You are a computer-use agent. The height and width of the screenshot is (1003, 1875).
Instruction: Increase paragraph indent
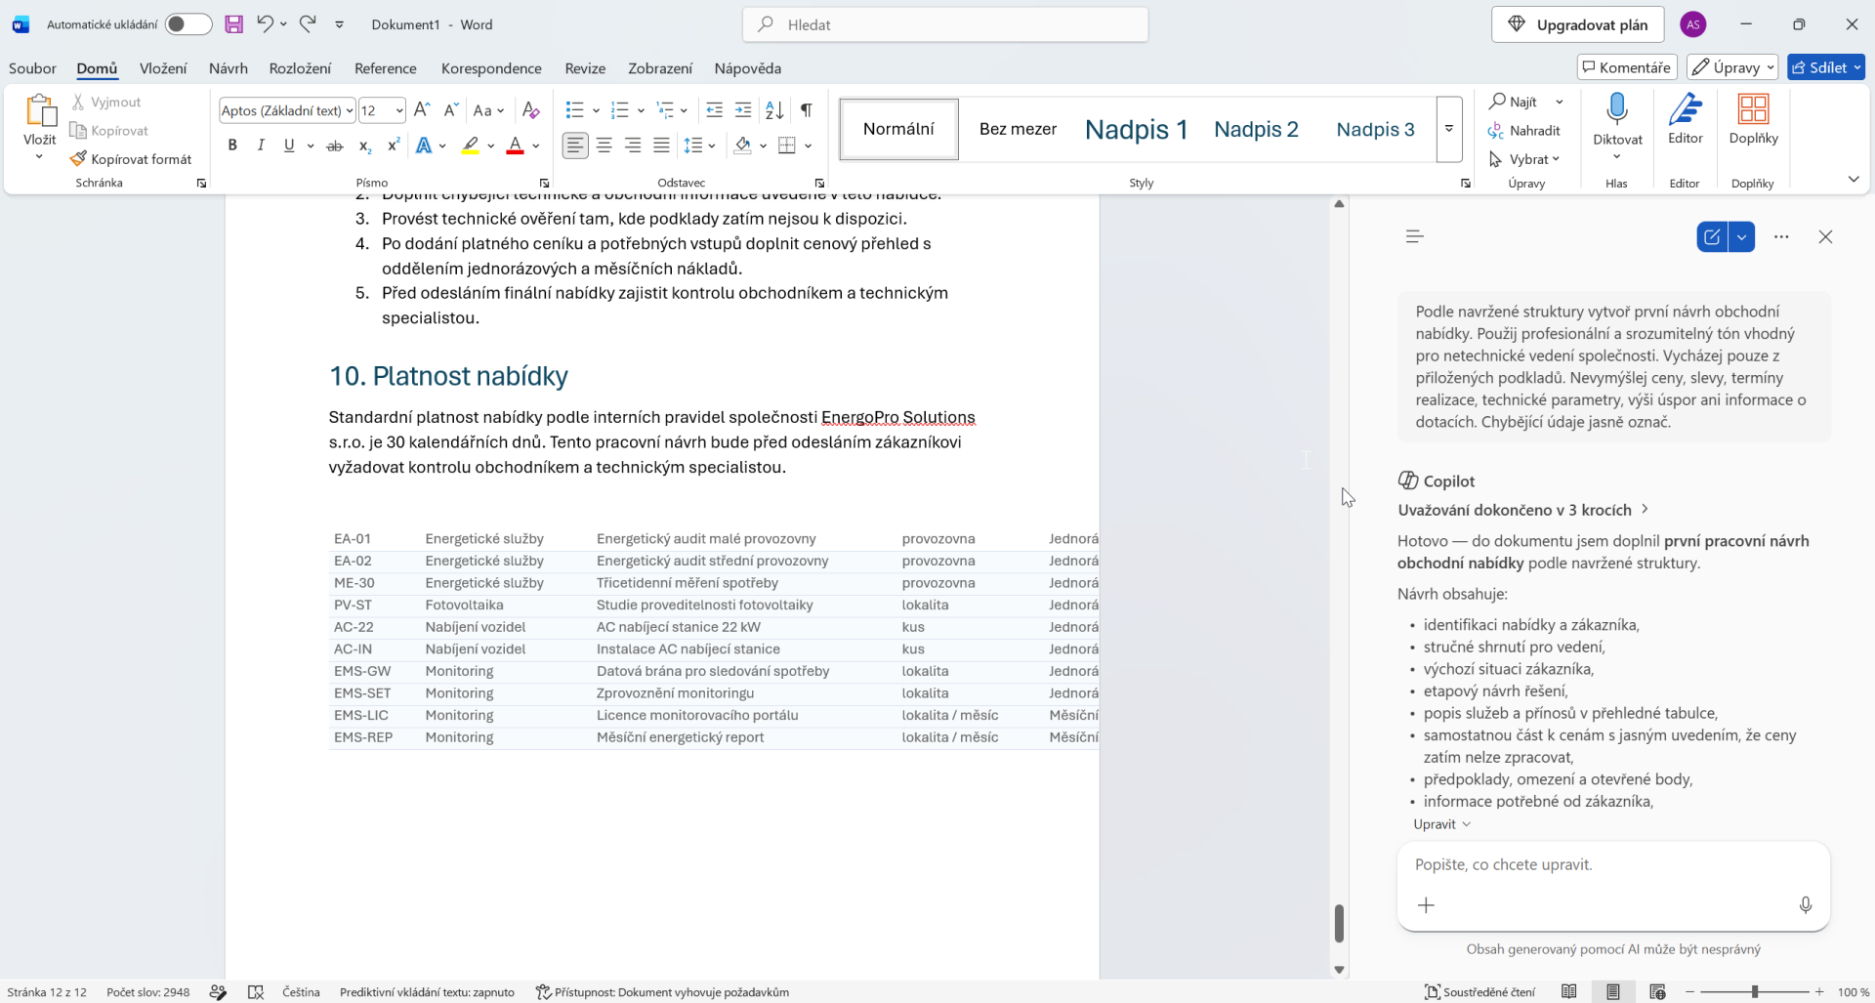pos(743,110)
